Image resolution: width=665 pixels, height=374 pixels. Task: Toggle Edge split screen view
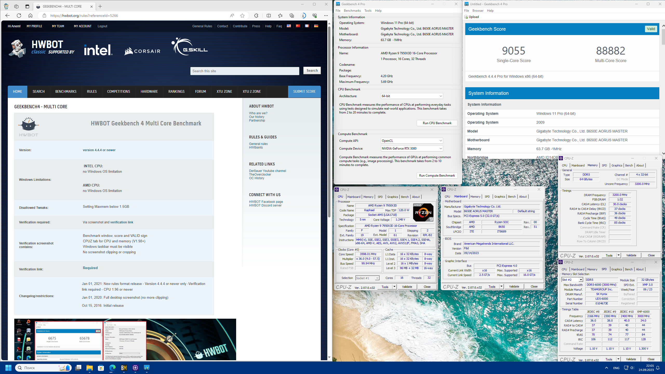269,16
